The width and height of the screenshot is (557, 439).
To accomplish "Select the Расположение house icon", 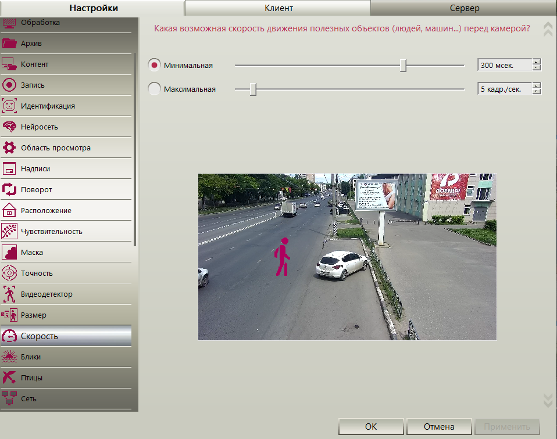I will point(9,210).
